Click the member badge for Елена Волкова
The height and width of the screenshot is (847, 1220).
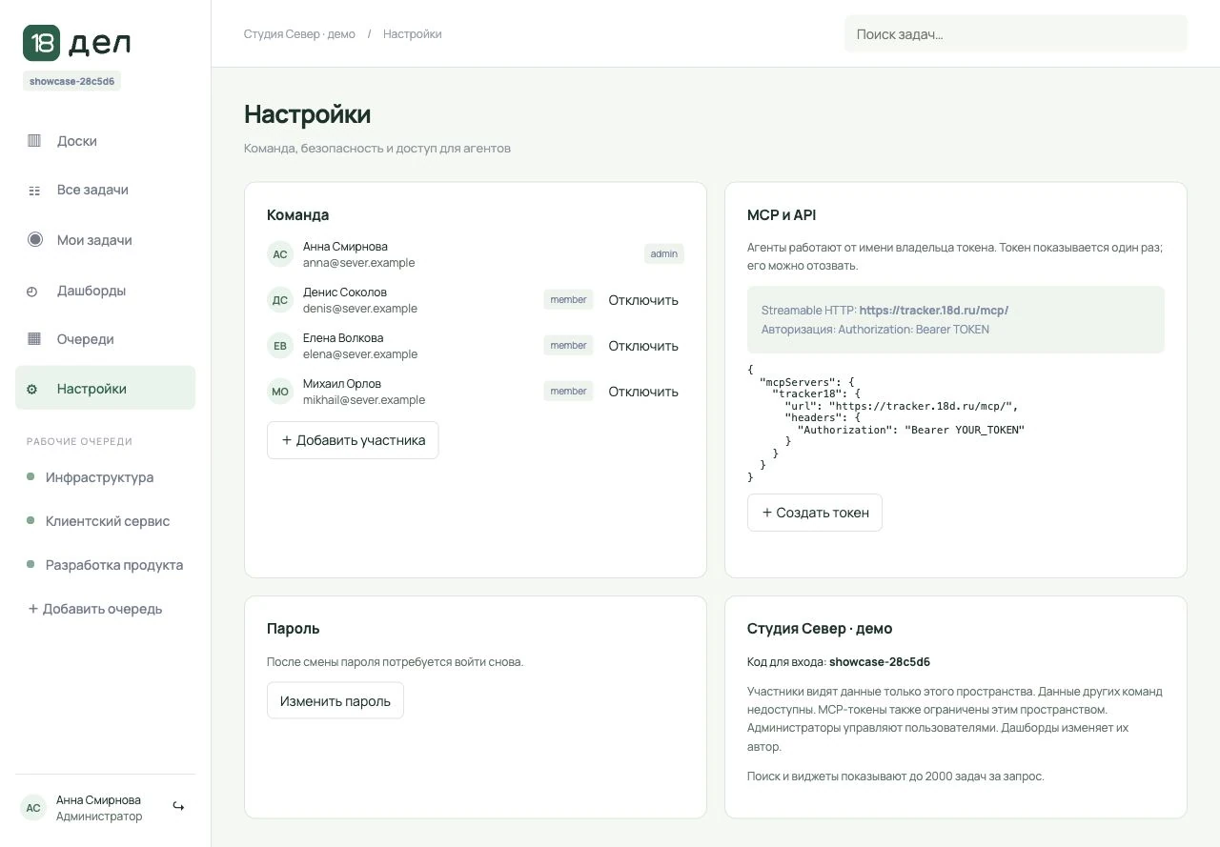tap(568, 345)
